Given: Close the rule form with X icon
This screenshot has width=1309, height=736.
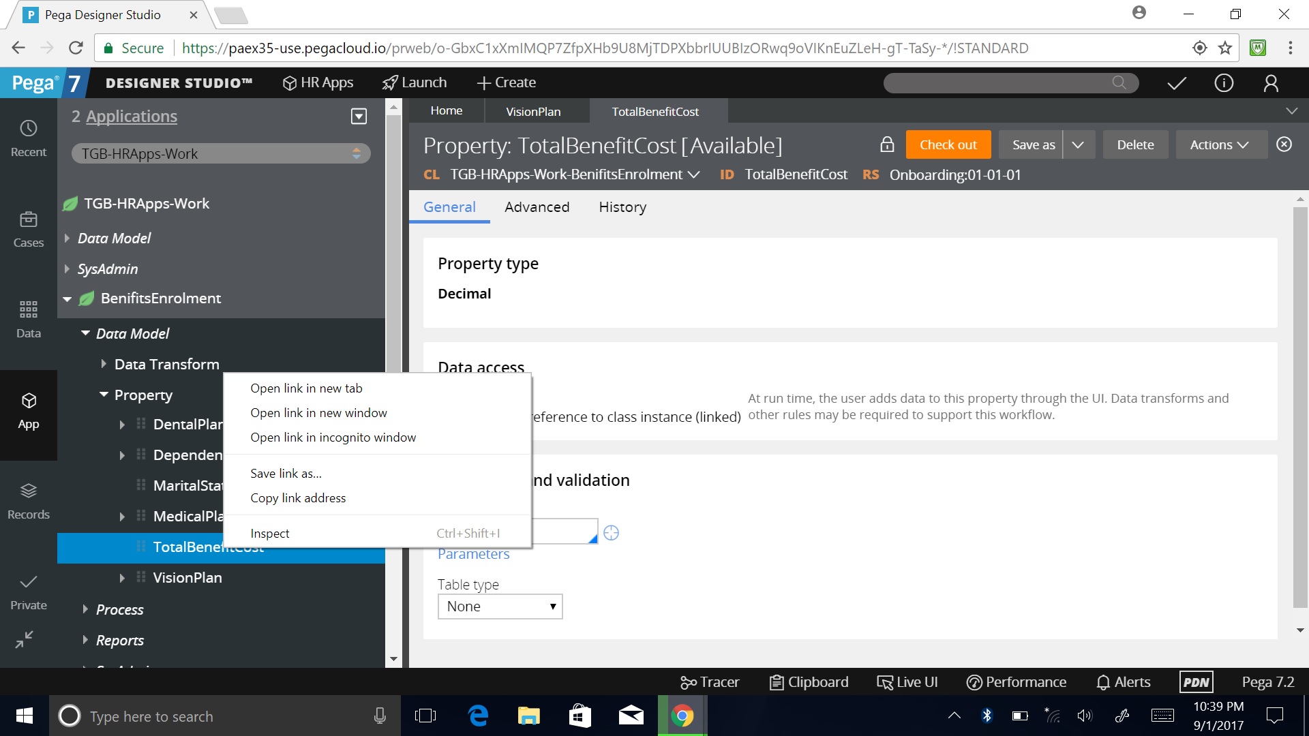Looking at the screenshot, I should 1284,144.
